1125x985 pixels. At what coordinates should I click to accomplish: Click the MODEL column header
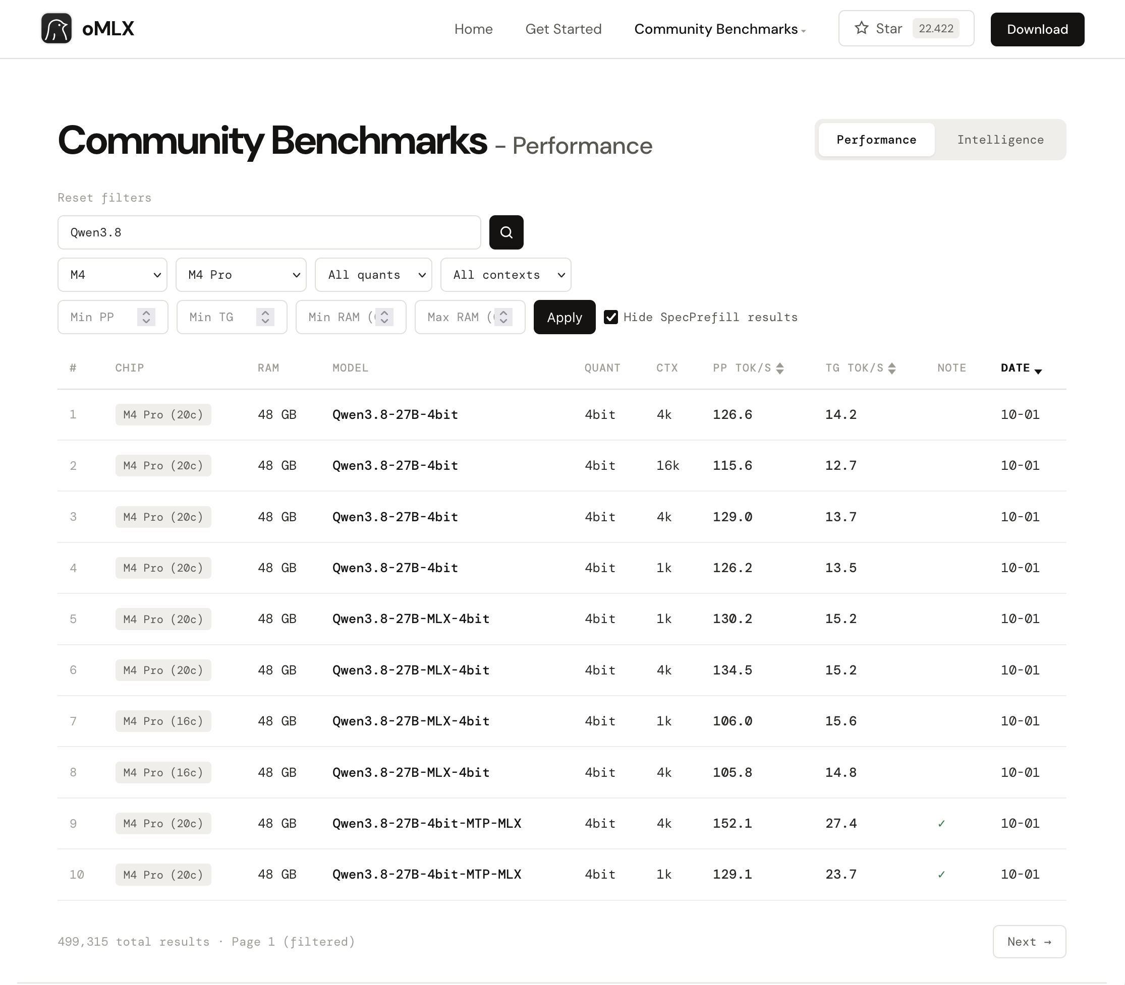351,368
